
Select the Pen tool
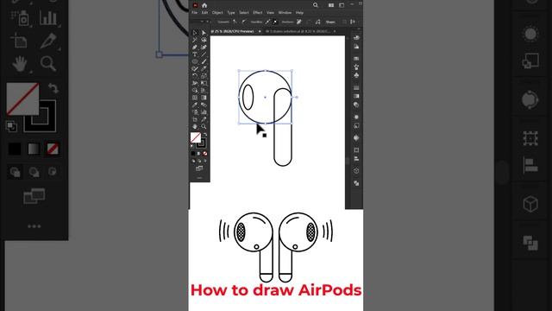click(195, 47)
